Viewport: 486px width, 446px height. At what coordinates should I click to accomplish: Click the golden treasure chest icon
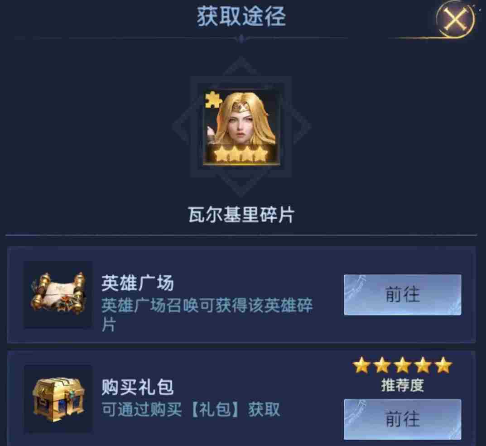(x=58, y=399)
